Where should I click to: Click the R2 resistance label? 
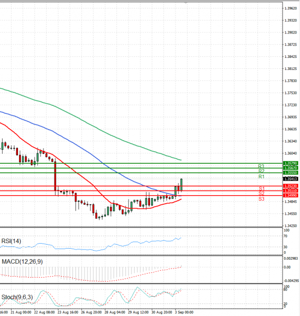261,171
